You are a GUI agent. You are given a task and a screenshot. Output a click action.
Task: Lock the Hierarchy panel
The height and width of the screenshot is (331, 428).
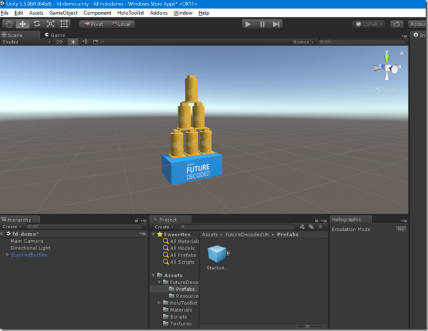tap(136, 220)
